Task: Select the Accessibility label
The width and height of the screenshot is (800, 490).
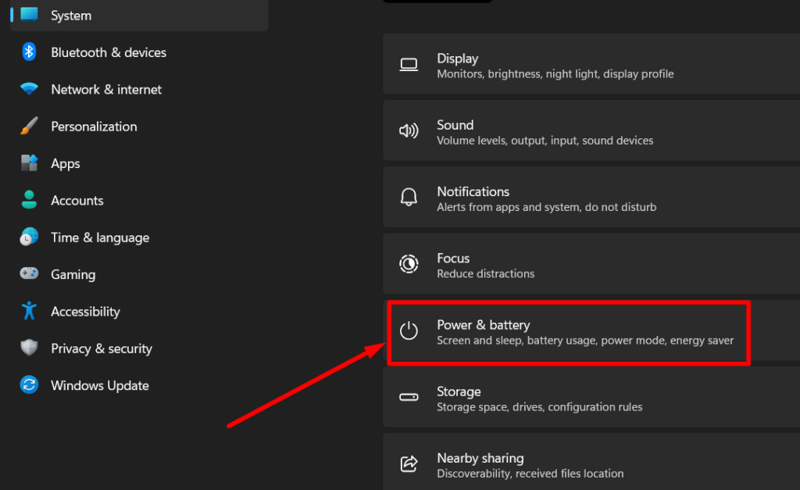Action: (x=86, y=312)
